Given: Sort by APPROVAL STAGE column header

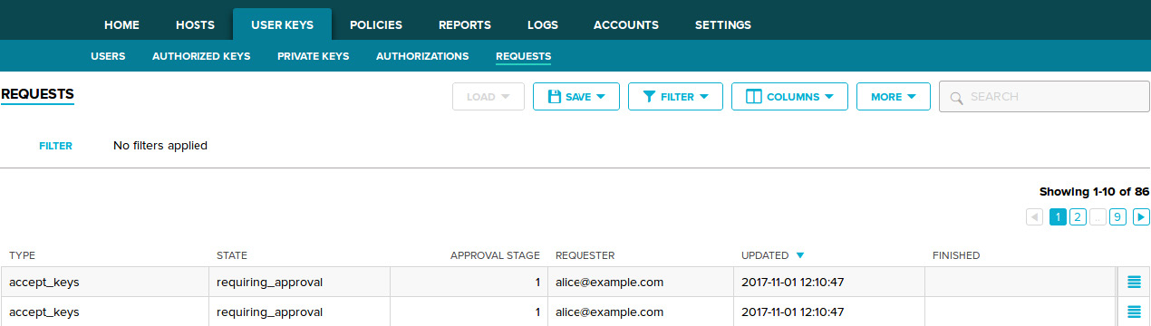Looking at the screenshot, I should pos(495,255).
